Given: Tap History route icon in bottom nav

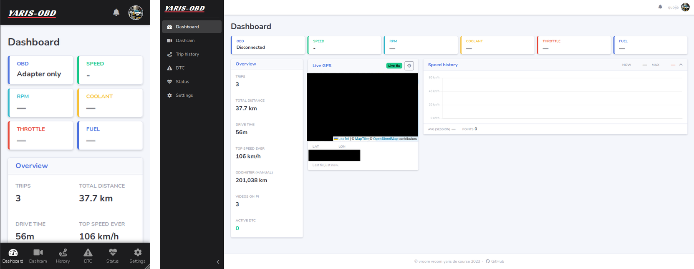Looking at the screenshot, I should 63,252.
